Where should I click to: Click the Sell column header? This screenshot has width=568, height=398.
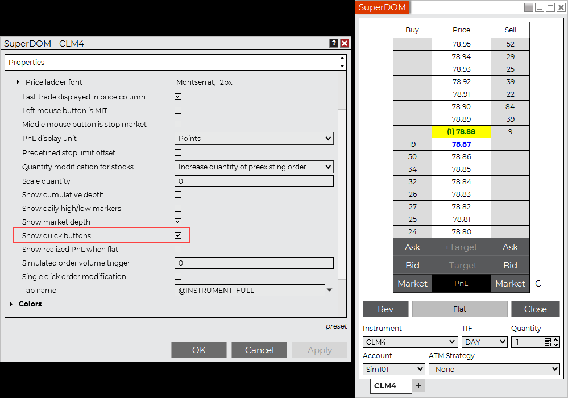coord(510,30)
